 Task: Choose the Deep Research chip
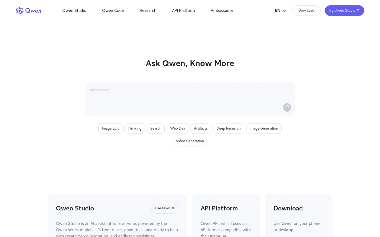coord(229,129)
